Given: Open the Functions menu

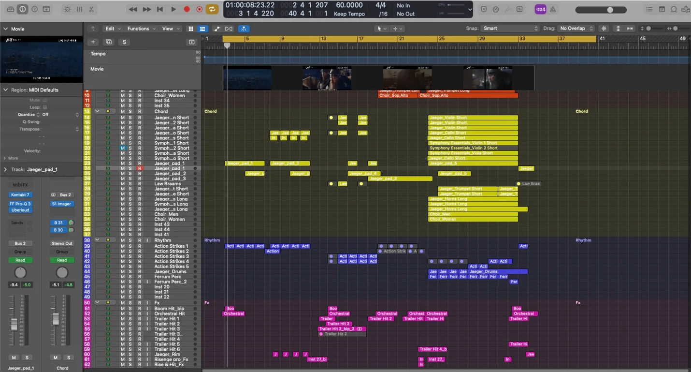Looking at the screenshot, I should click(141, 29).
